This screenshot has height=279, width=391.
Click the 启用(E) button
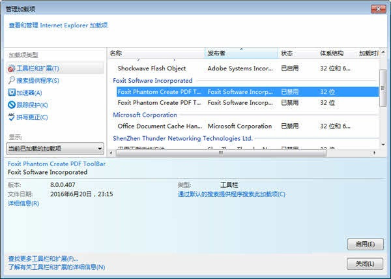click(366, 244)
